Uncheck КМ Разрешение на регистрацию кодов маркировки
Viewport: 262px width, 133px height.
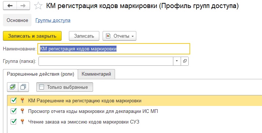pos(13,100)
